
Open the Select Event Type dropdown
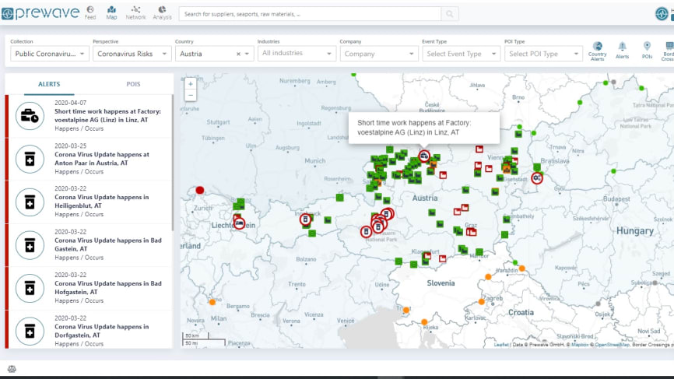[462, 54]
